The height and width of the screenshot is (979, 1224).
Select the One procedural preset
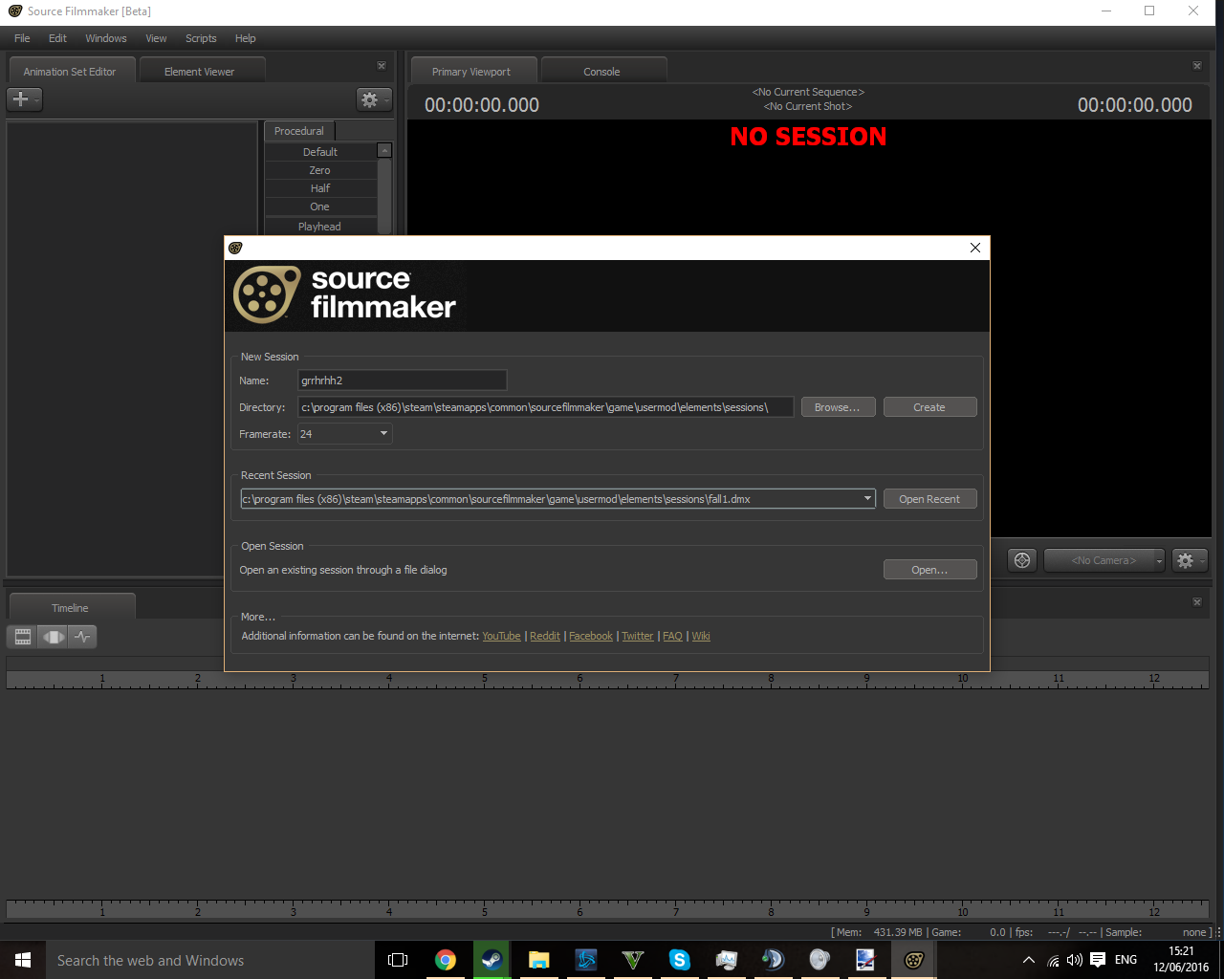point(320,207)
